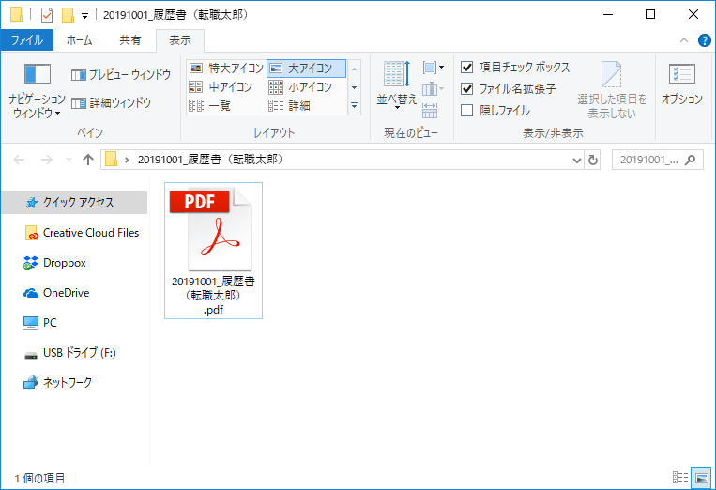This screenshot has height=490, width=716.
Task: Select Large Icons (大アイコン) layout
Action: [x=307, y=68]
